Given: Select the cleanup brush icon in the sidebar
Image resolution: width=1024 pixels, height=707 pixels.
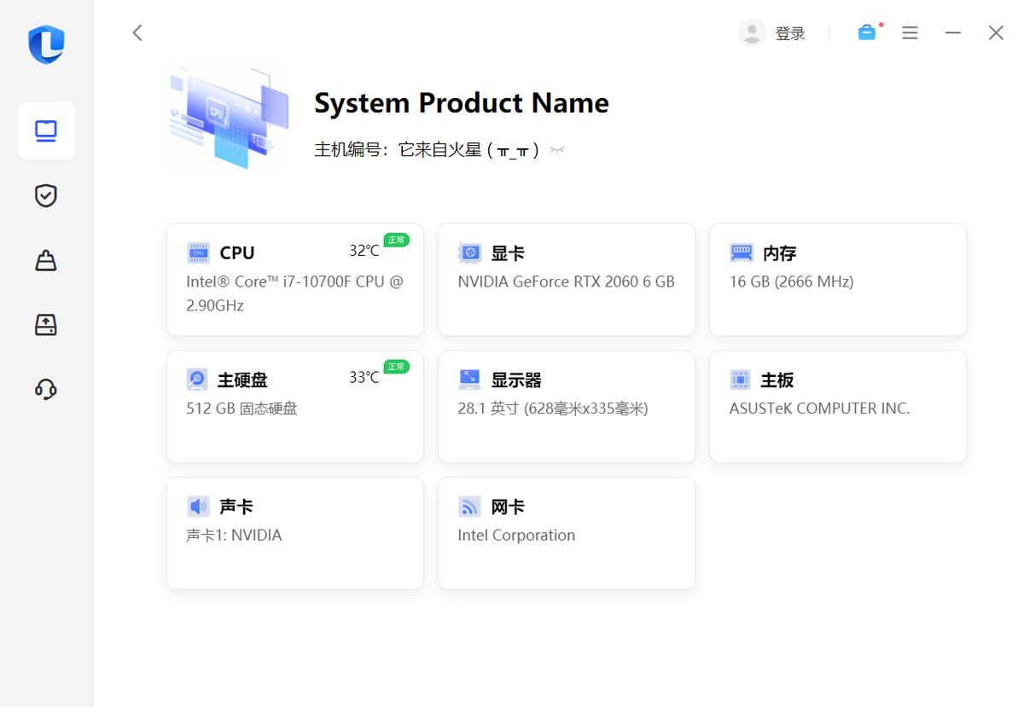Looking at the screenshot, I should [45, 260].
